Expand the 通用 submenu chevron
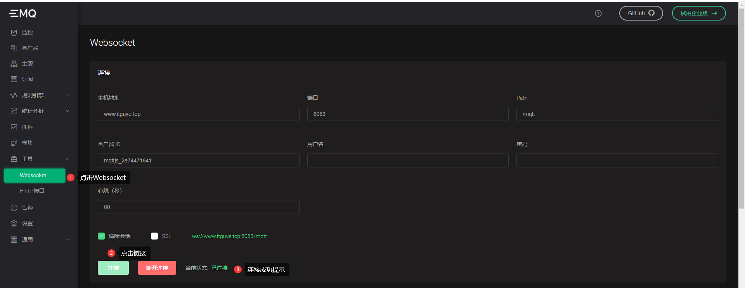Image resolution: width=745 pixels, height=288 pixels. pos(68,240)
